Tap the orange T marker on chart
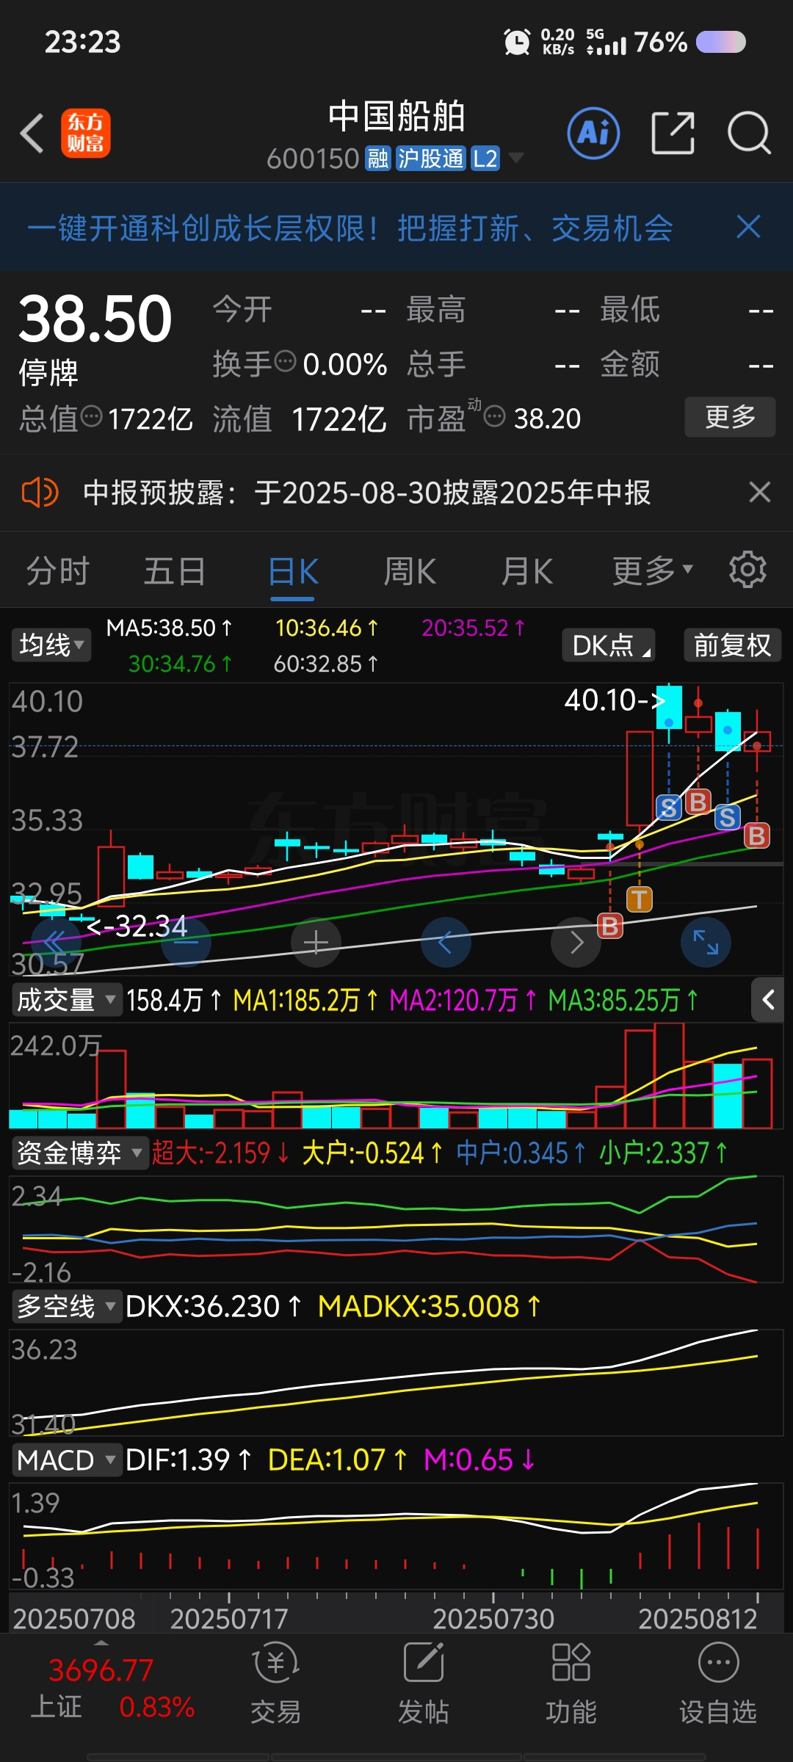This screenshot has width=793, height=1762. point(640,899)
